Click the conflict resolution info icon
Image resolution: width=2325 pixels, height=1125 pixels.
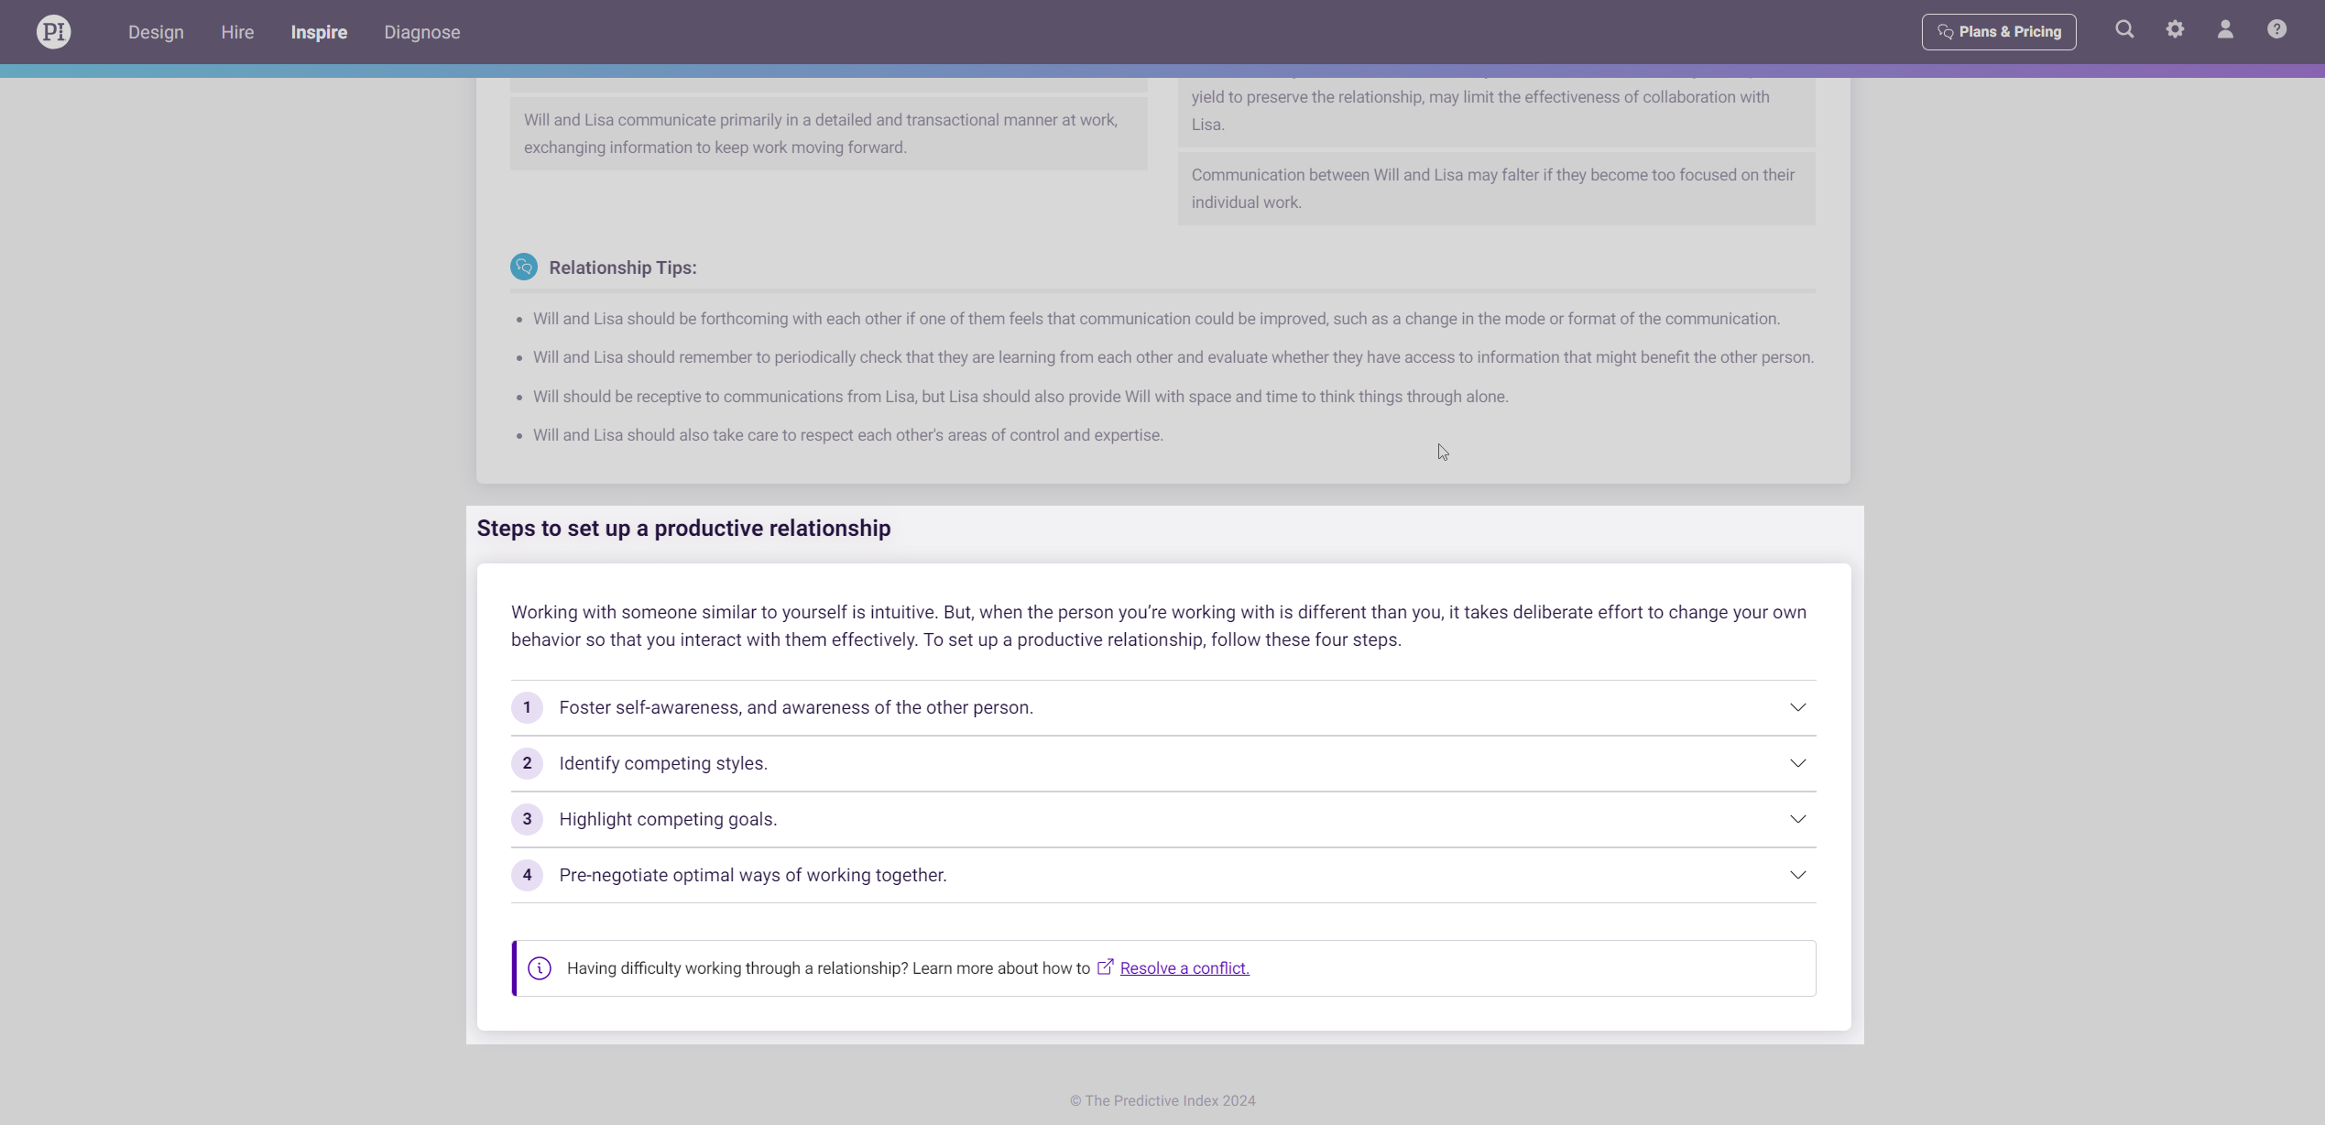540,968
